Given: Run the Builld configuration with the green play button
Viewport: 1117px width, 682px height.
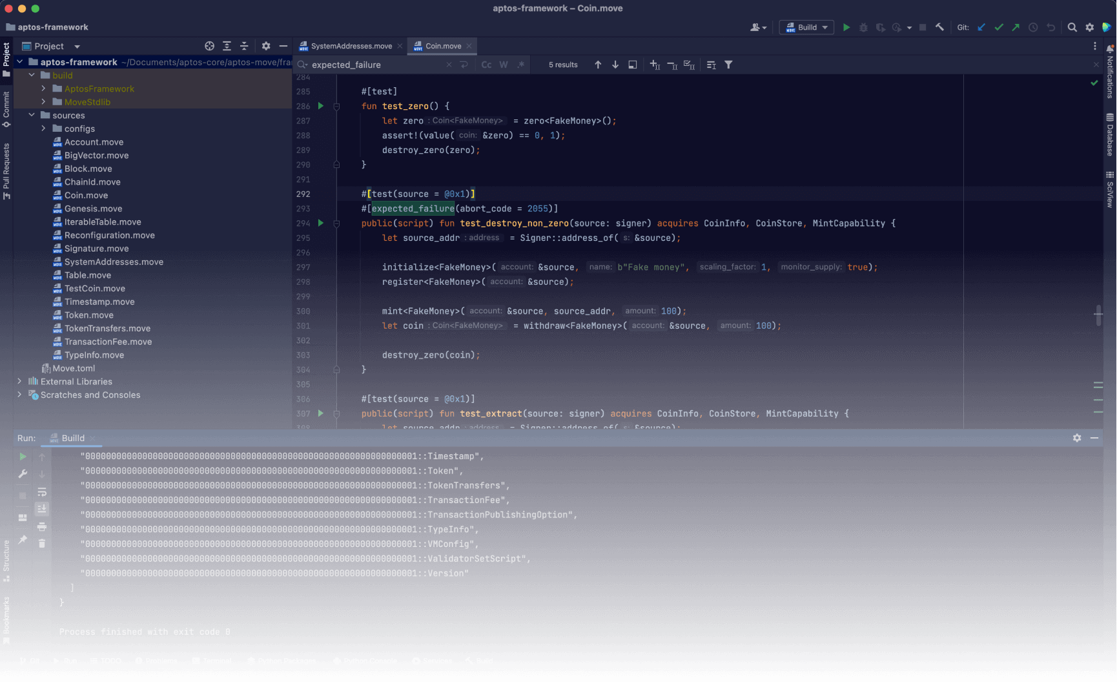Looking at the screenshot, I should [x=846, y=27].
